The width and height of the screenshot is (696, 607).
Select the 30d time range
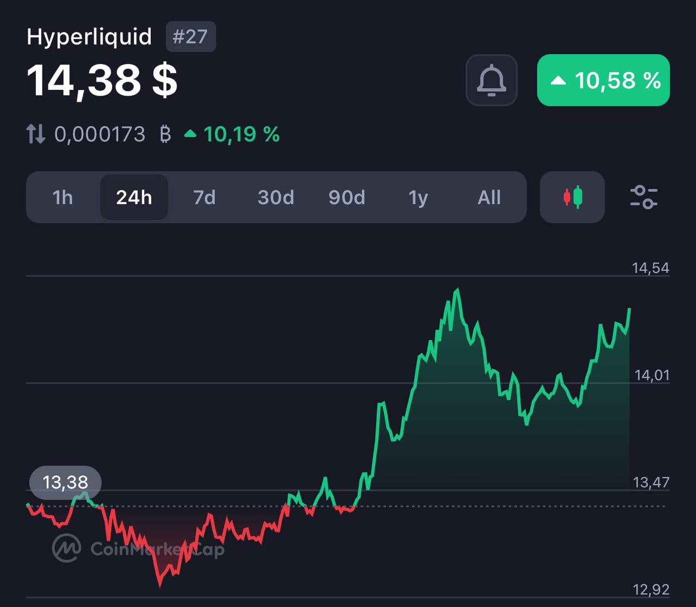276,197
